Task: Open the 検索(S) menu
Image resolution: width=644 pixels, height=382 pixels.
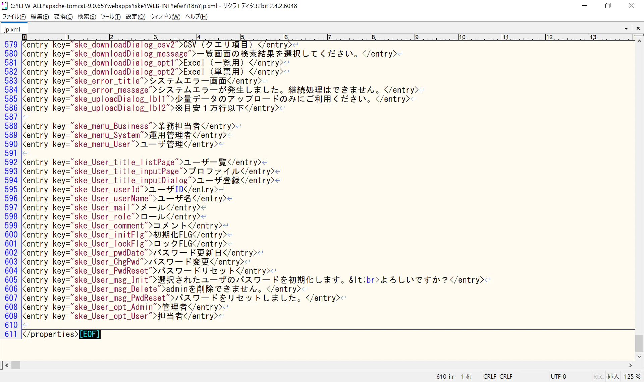Action: click(87, 17)
